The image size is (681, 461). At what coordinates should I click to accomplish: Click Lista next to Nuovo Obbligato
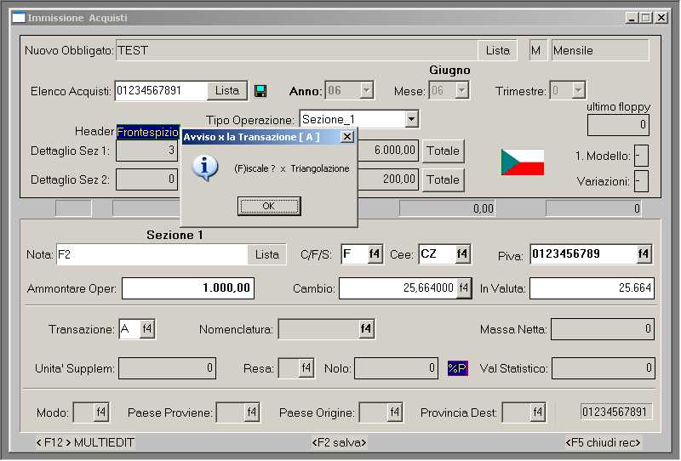point(497,50)
